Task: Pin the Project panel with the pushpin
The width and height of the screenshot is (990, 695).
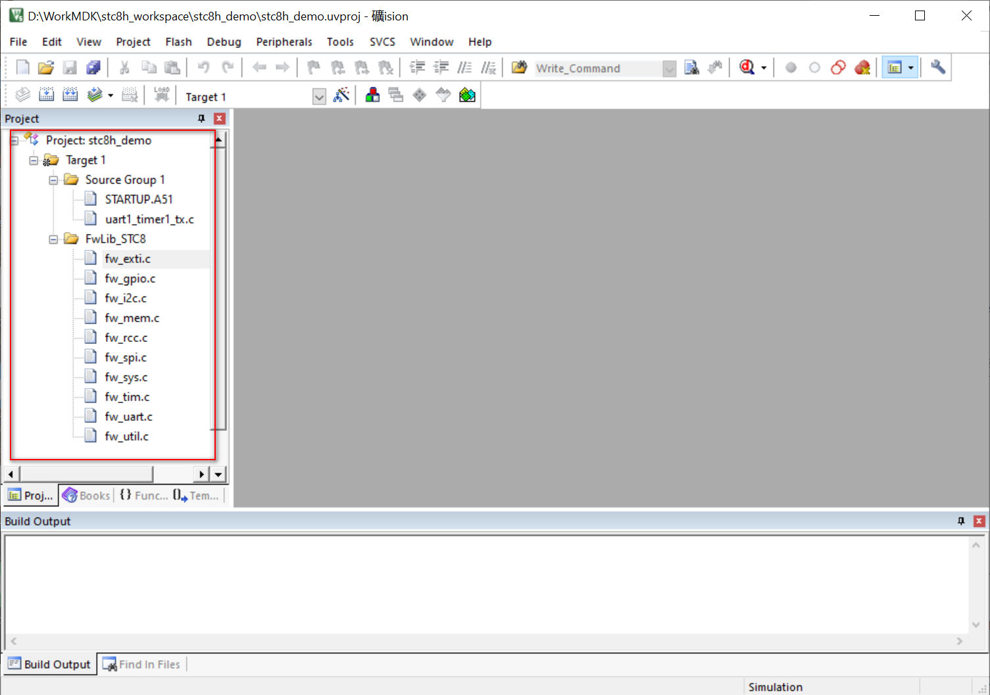Action: tap(201, 118)
